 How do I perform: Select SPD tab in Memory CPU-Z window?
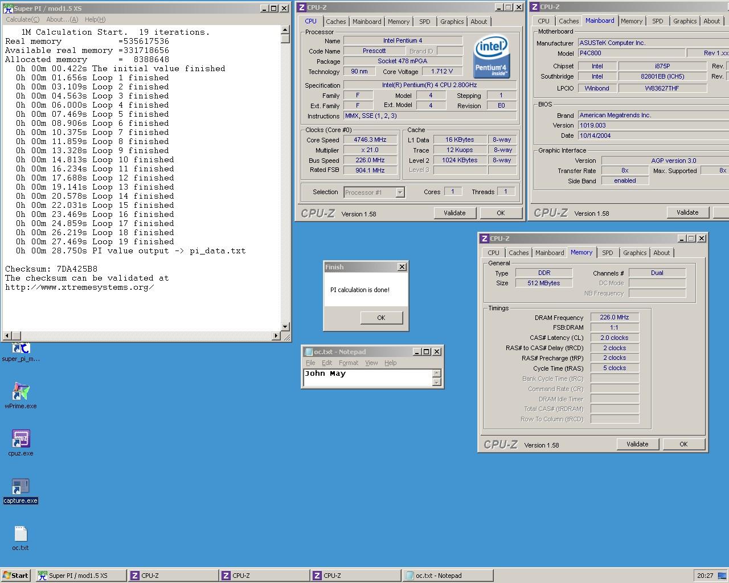coord(608,253)
